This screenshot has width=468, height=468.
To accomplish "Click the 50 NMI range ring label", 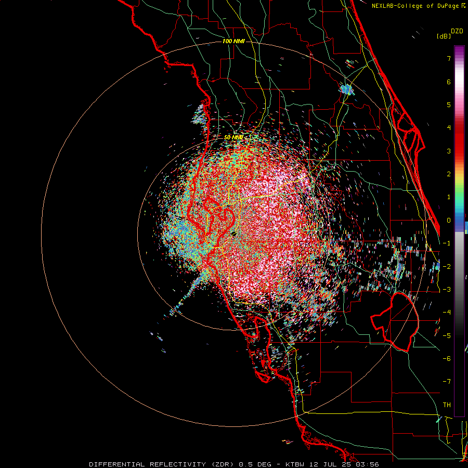I will [x=233, y=137].
